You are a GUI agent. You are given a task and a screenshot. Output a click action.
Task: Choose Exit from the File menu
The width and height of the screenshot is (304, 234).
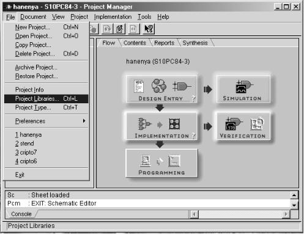point(46,175)
